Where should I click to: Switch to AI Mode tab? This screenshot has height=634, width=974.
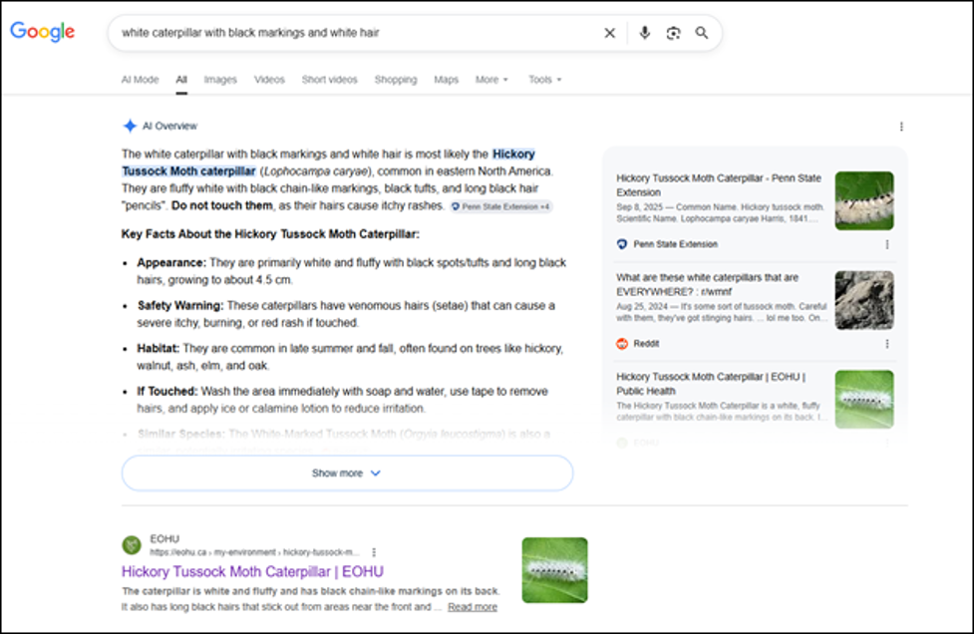point(140,80)
